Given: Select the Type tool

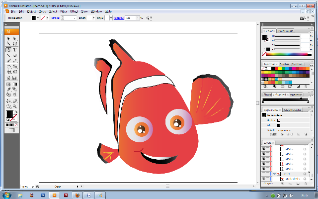Looking at the screenshot, I should coord(15,50).
